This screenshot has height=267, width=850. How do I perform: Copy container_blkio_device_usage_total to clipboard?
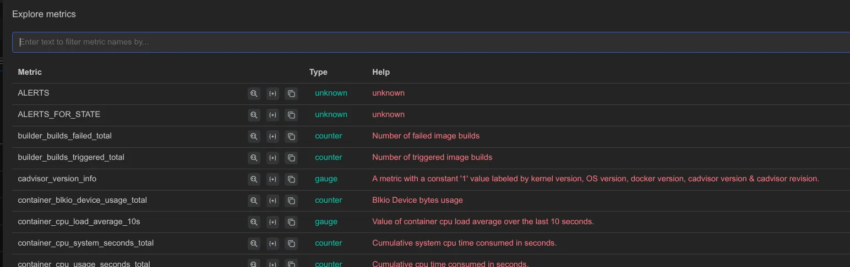(x=291, y=201)
